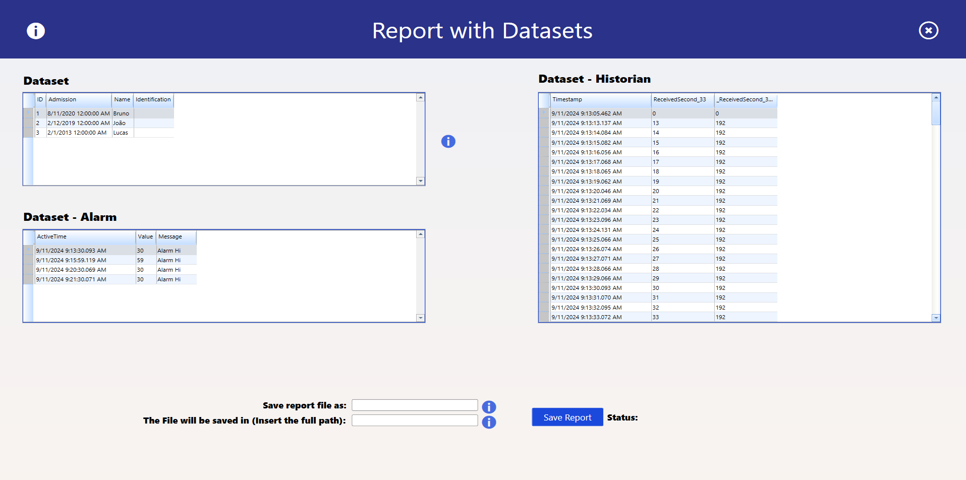Close the Report with Datasets screen
Image resolution: width=966 pixels, height=480 pixels.
click(928, 31)
